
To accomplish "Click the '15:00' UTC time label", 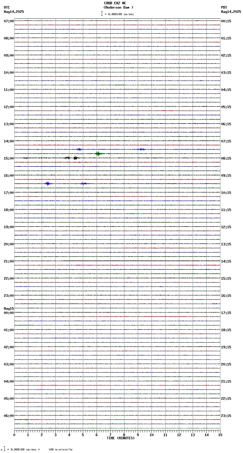I will (x=9, y=158).
